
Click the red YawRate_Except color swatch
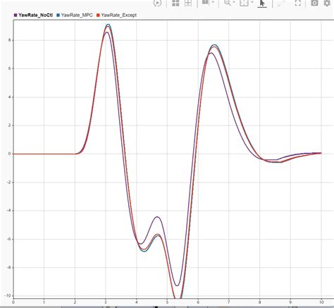tap(98, 15)
